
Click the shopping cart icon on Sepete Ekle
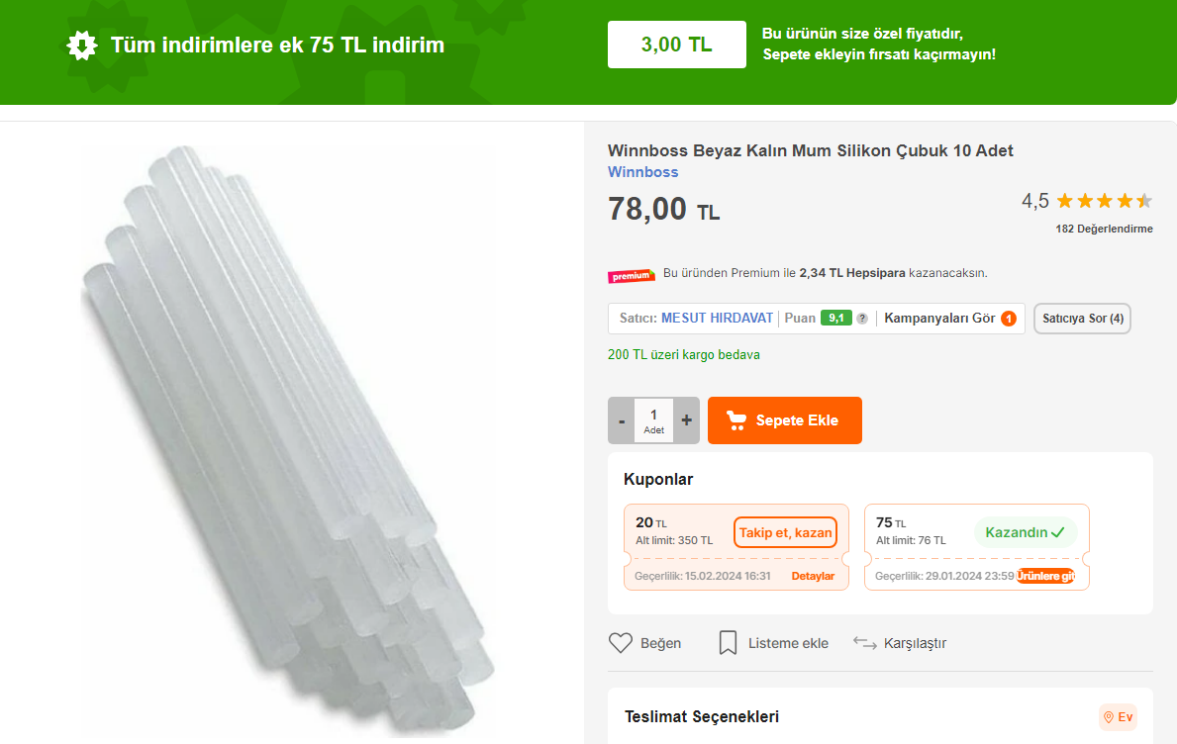click(736, 420)
